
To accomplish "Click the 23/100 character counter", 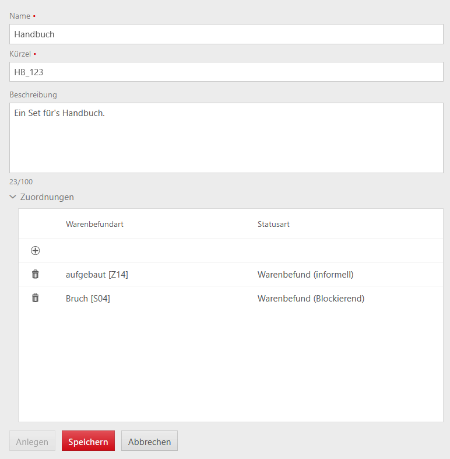I will tap(21, 182).
